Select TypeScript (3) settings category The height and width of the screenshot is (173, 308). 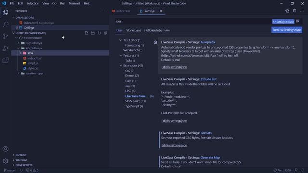(x=134, y=106)
